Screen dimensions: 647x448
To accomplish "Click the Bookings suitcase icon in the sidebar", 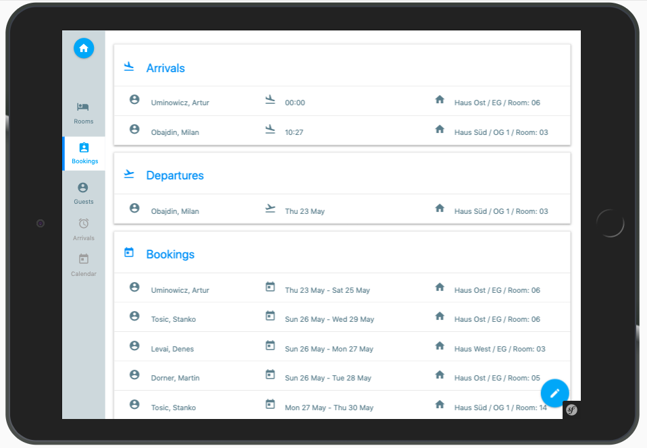I will click(84, 148).
